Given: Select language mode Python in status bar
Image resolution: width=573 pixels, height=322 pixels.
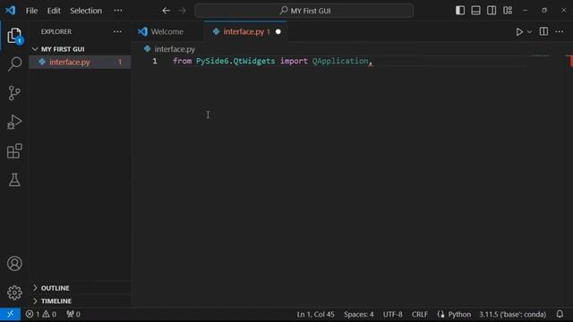Looking at the screenshot, I should coord(459,314).
